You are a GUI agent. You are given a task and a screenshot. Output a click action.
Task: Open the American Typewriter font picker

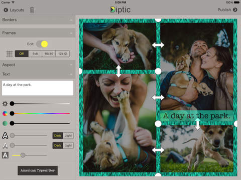click(38, 170)
